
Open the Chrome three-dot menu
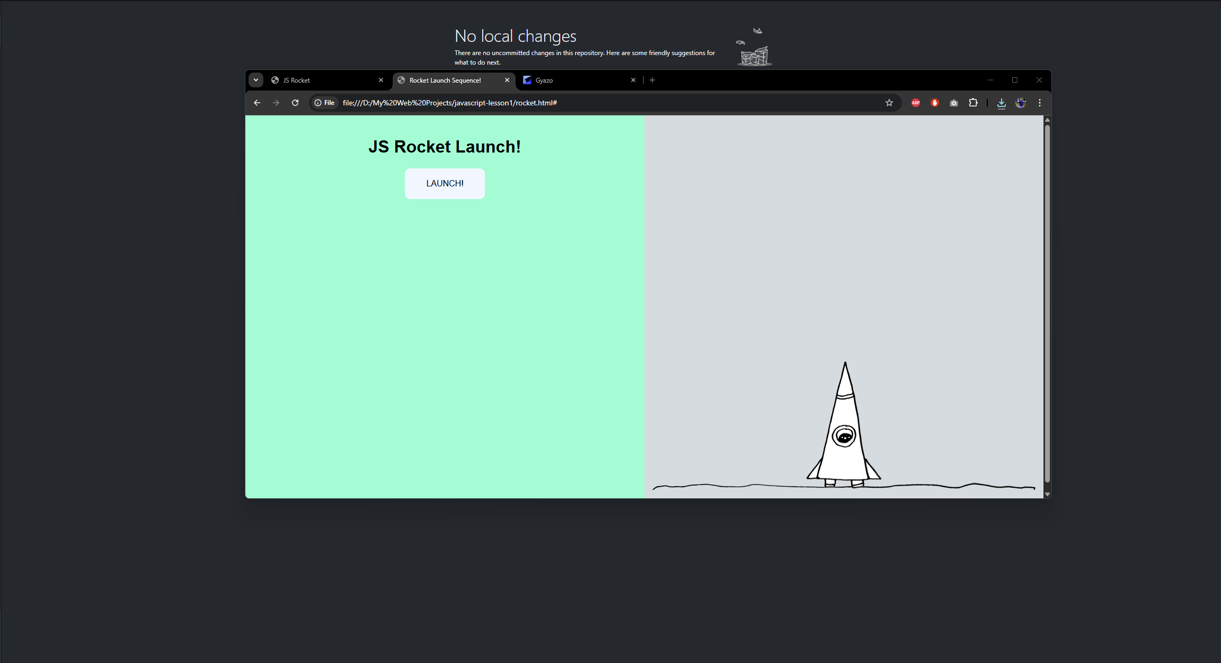[x=1040, y=103]
